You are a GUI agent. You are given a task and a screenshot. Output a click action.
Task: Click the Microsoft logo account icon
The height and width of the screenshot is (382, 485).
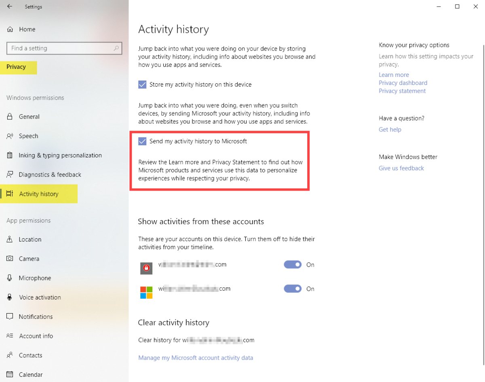pyautogui.click(x=146, y=292)
